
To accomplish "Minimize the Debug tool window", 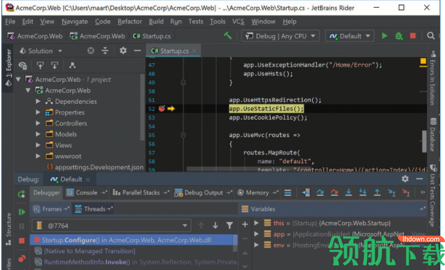I will click(x=420, y=178).
